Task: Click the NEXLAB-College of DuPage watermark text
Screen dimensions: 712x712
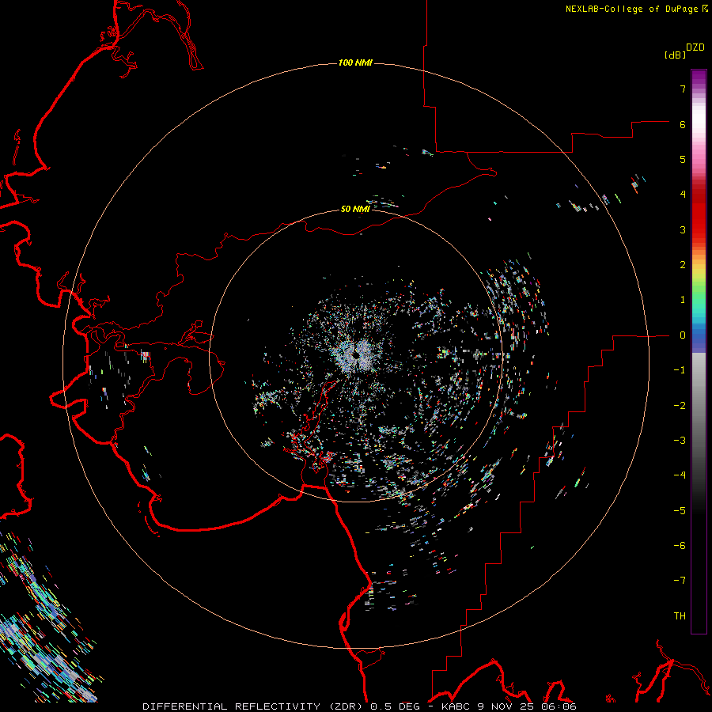Action: pos(631,9)
